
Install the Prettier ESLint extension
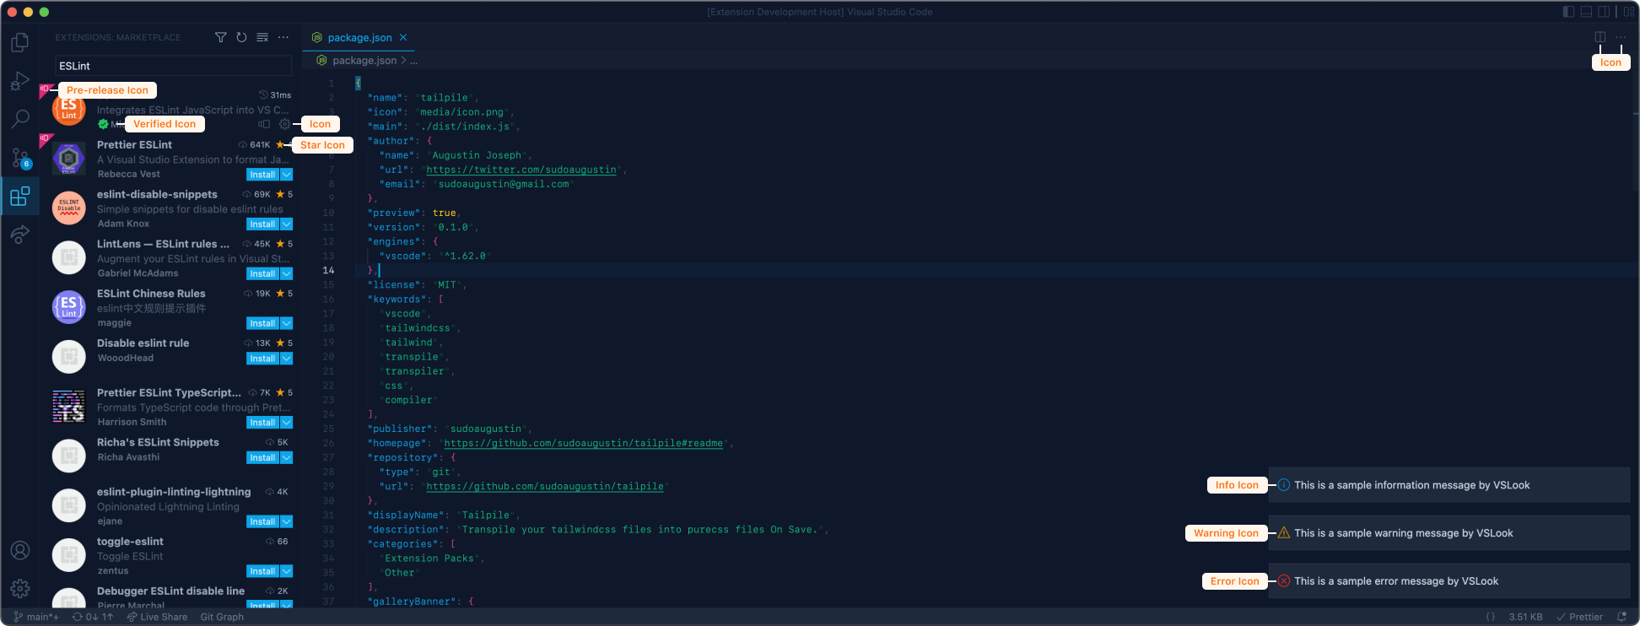tap(263, 175)
